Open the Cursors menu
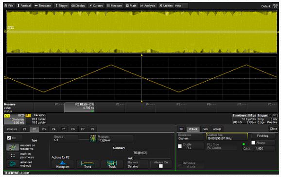Image resolution: width=281 pixels, height=177 pixels. tap(96, 6)
